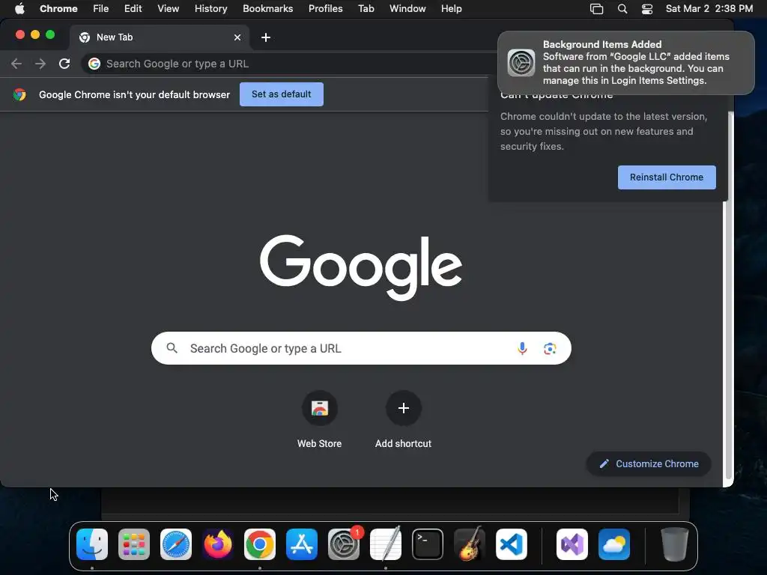Open Finder from the Dock
The width and height of the screenshot is (767, 575).
click(x=92, y=544)
